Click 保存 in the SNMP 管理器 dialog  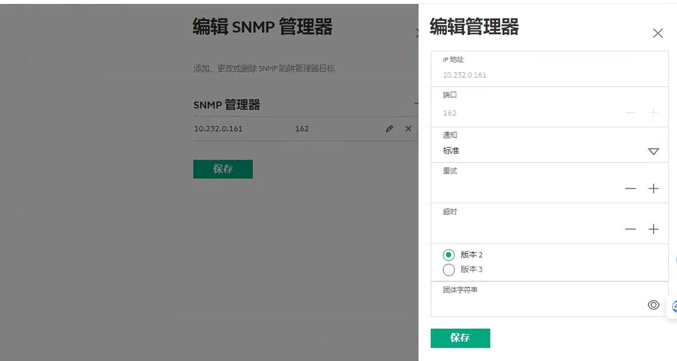(223, 169)
